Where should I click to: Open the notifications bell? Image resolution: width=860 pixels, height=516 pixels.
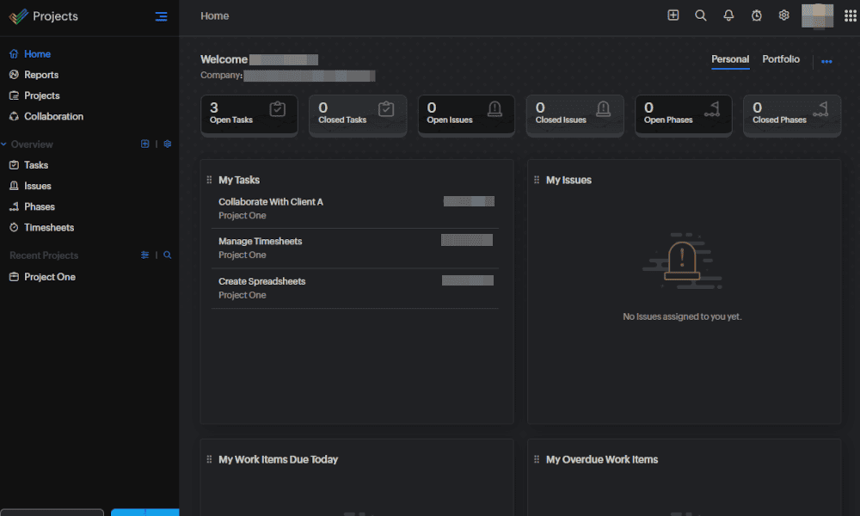728,15
